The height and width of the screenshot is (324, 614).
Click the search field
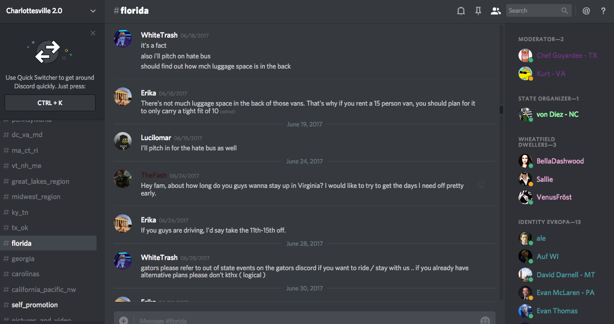(x=534, y=11)
